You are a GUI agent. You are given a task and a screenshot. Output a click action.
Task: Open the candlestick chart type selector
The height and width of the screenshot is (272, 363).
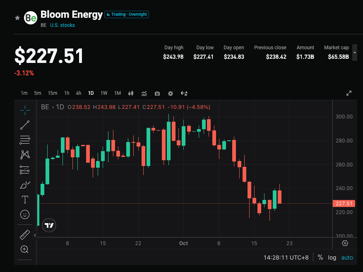pyautogui.click(x=131, y=93)
